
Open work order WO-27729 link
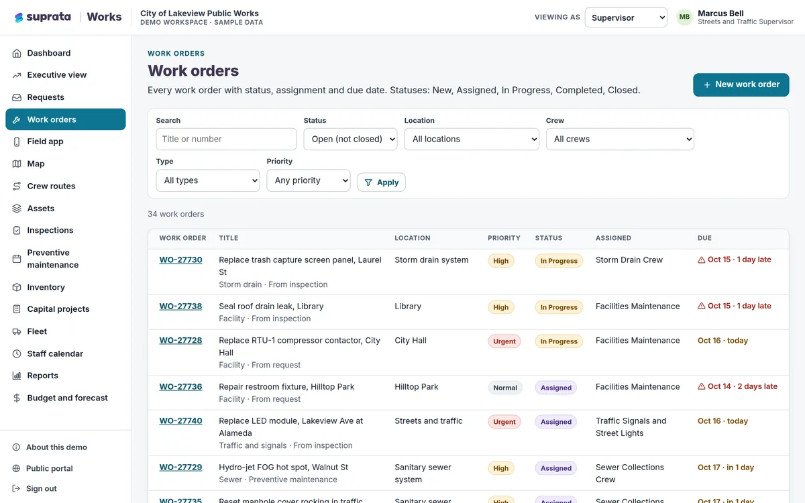(180, 467)
